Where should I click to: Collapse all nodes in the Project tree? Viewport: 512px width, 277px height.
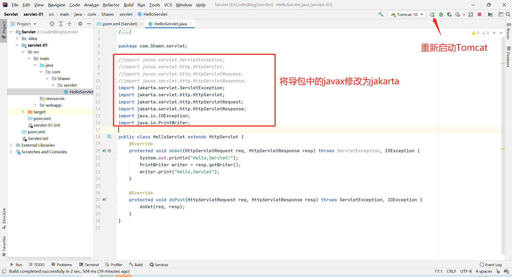click(x=69, y=24)
